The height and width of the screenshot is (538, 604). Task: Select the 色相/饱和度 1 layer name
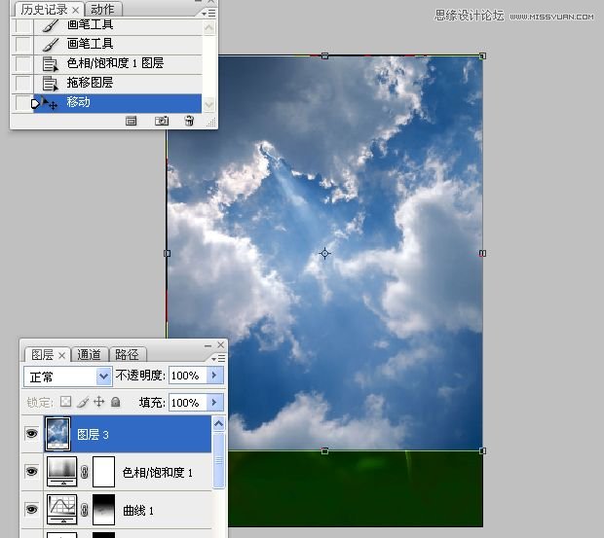[x=157, y=472]
